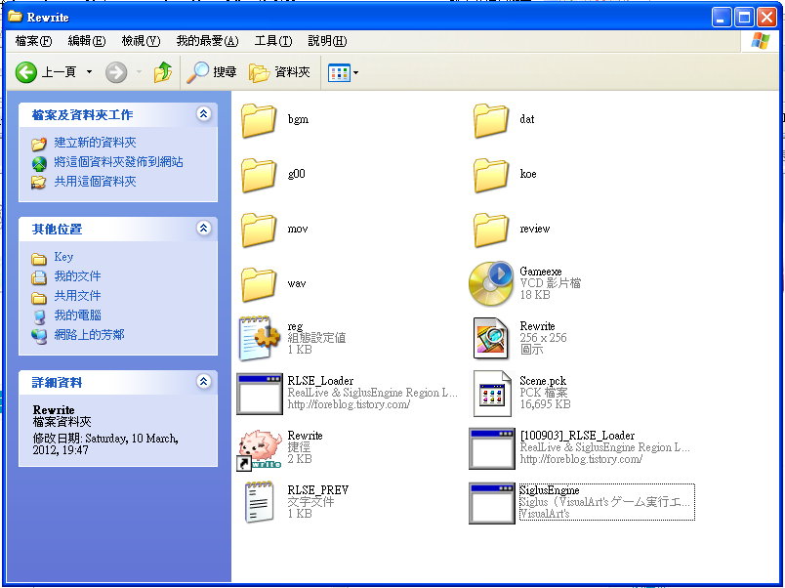The width and height of the screenshot is (785, 588).
Task: Select the mov folder icon
Action: pos(259,230)
